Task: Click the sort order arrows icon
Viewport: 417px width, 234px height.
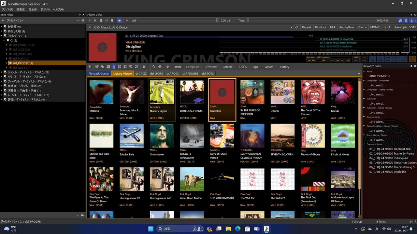Action: 144,67
